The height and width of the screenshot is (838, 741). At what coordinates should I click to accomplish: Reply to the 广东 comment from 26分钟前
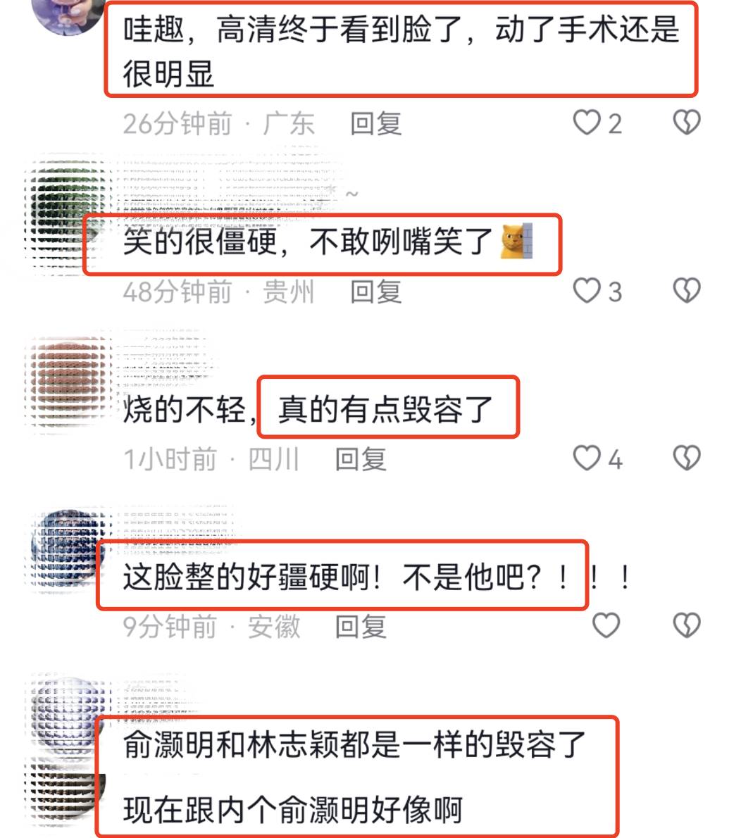(x=376, y=124)
